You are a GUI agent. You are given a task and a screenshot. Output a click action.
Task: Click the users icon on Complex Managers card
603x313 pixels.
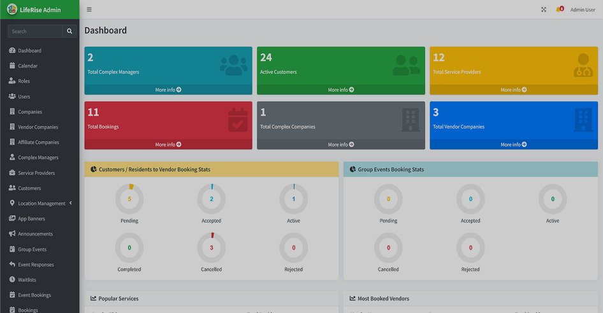234,66
